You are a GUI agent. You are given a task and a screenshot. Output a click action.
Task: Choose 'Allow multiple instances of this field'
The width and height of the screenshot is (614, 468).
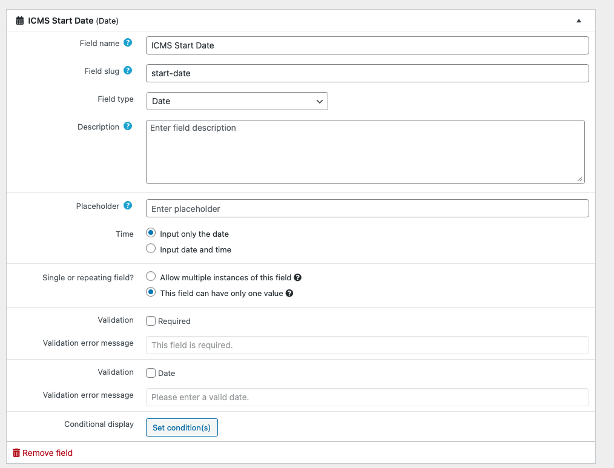pos(151,277)
